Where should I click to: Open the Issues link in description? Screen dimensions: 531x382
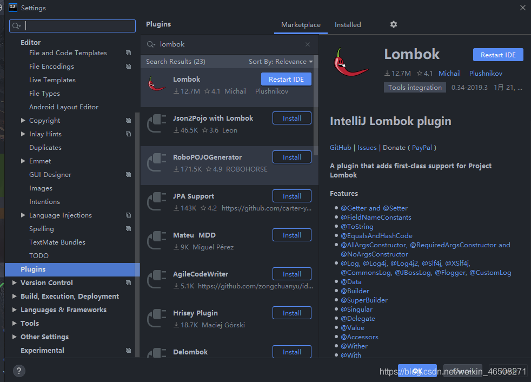point(367,148)
